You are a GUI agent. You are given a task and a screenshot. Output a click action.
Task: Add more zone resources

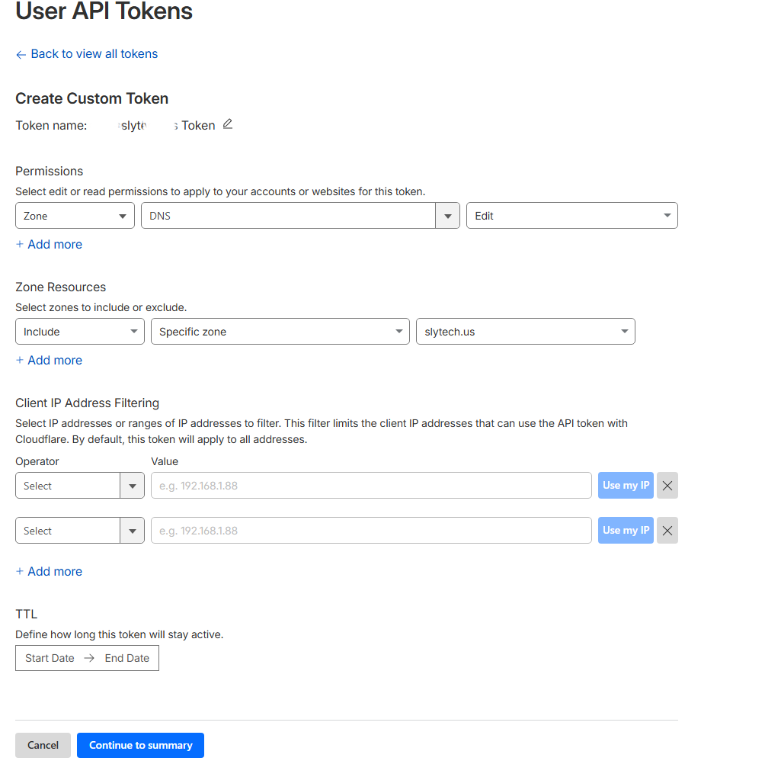[49, 360]
